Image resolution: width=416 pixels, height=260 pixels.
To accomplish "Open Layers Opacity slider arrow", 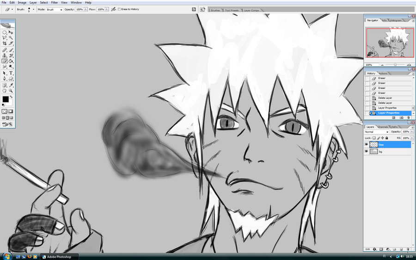I will 411,132.
